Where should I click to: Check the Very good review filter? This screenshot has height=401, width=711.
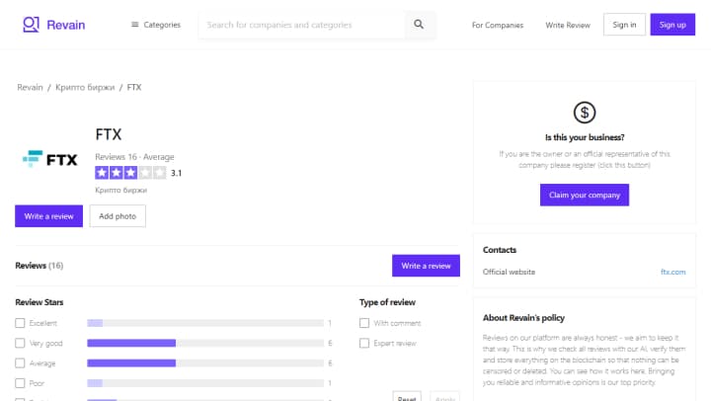(x=20, y=343)
